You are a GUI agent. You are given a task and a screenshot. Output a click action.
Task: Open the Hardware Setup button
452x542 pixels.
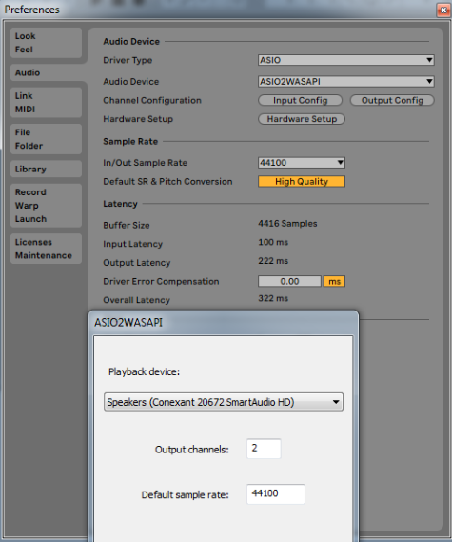point(302,119)
